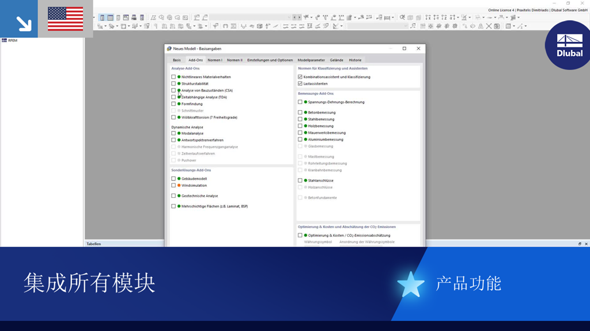Viewport: 590px width, 331px height.
Task: Click the cube solid icon in toolbar
Action: [x=259, y=26]
